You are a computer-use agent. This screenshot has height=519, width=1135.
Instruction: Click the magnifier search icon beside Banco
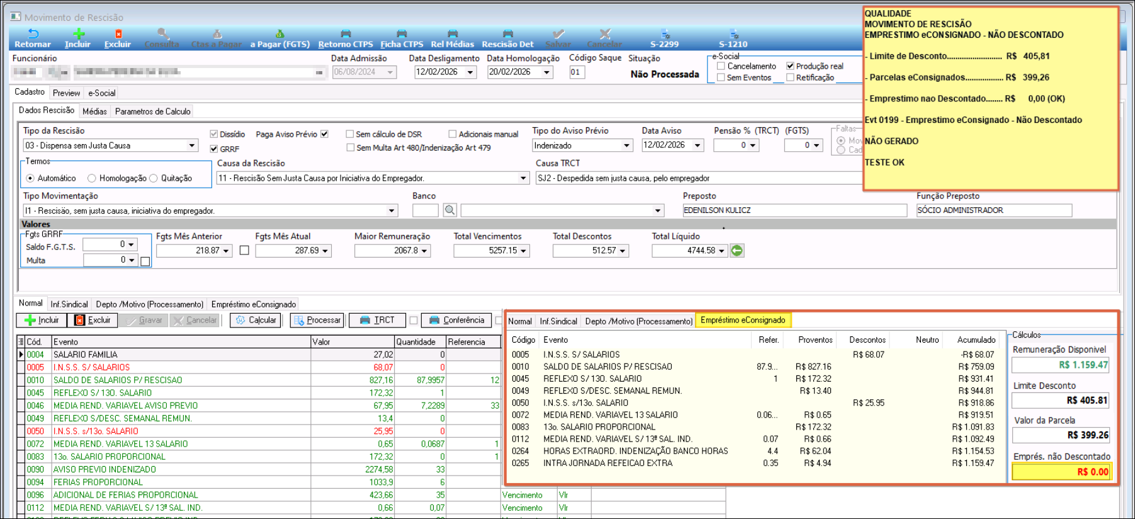pyautogui.click(x=449, y=210)
